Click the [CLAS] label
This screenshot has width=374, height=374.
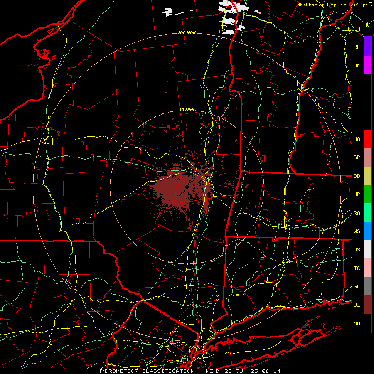tap(351, 29)
